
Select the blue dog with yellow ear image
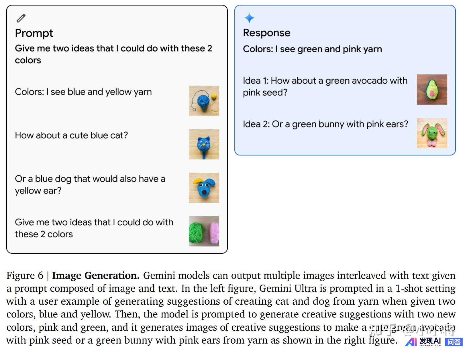tap(204, 188)
